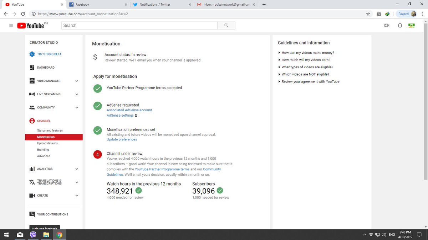
Task: Click the red step 4 circle
Action: pyautogui.click(x=97, y=155)
